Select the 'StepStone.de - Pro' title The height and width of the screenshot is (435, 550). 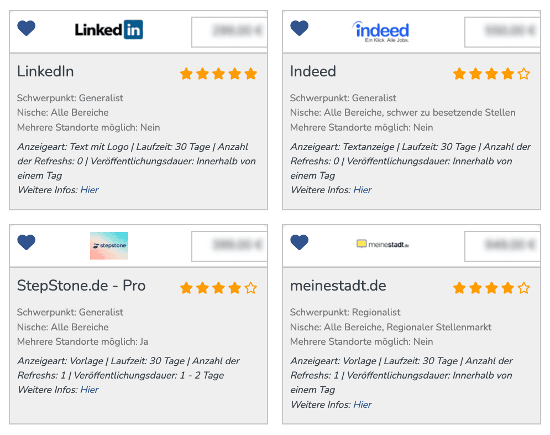(x=81, y=286)
